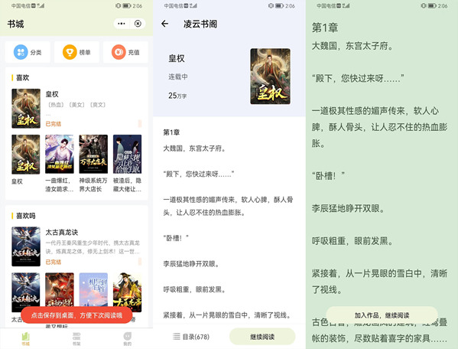Open the 我的 profile tab
The image size is (458, 349).
tap(128, 339)
